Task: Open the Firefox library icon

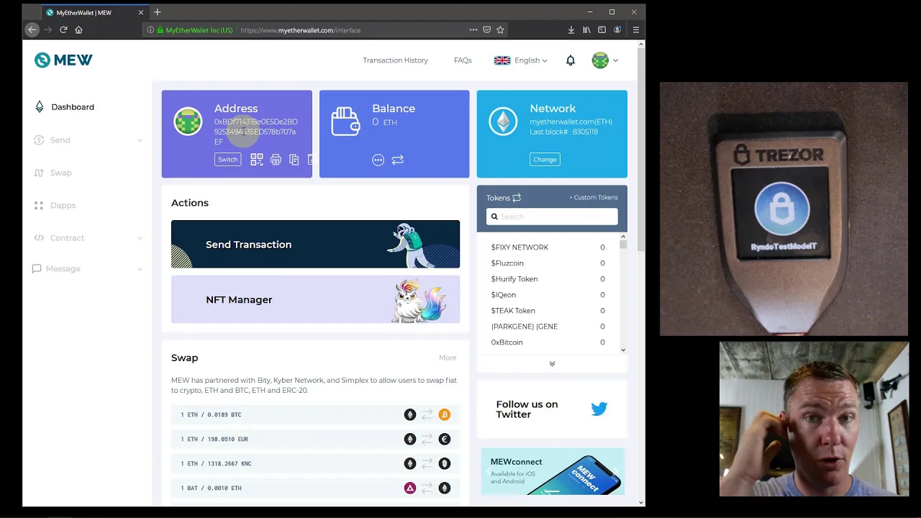Action: [x=586, y=29]
